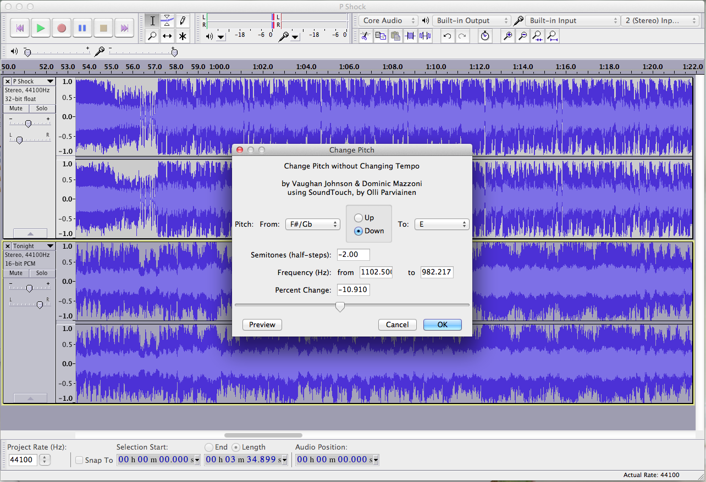Open the P Shock track name menu
Screen dimensions: 706x482
33,81
